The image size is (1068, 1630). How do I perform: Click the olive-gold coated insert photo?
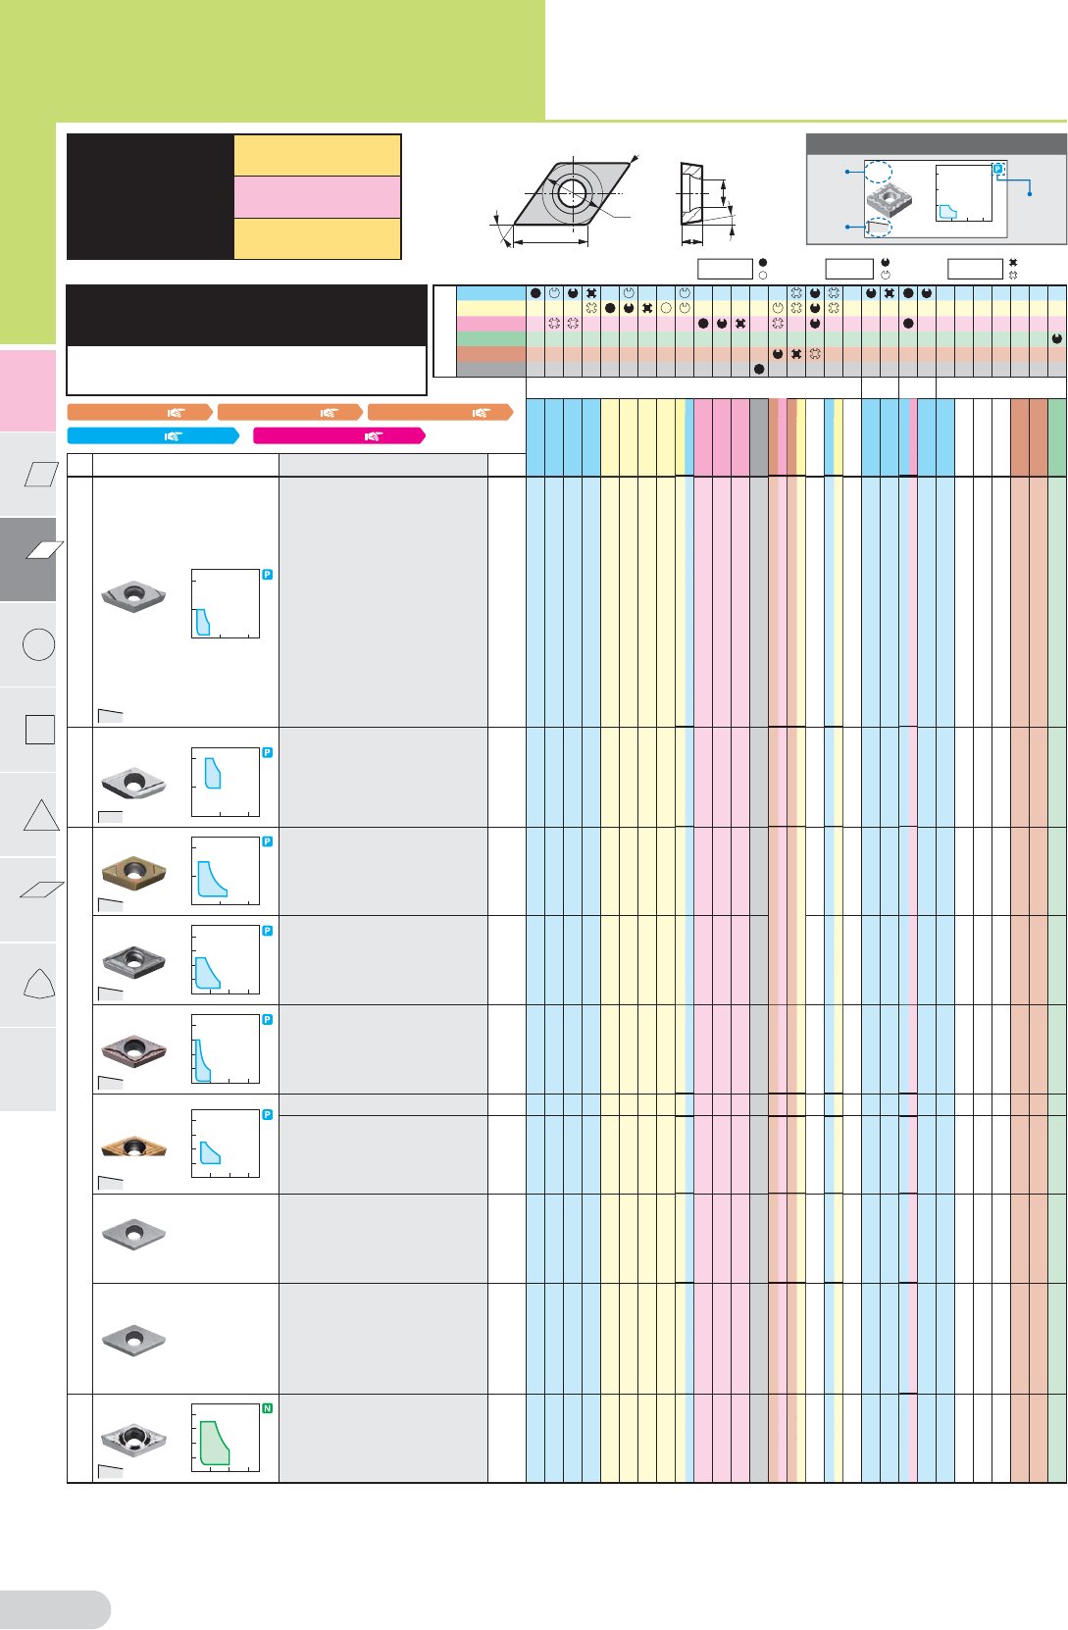pyautogui.click(x=134, y=871)
